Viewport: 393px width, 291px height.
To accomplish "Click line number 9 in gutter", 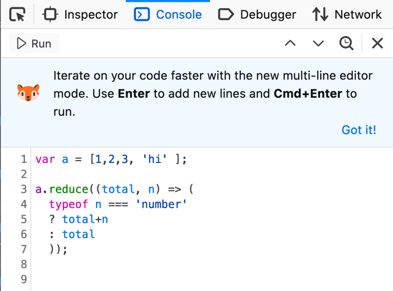I will pos(24,279).
